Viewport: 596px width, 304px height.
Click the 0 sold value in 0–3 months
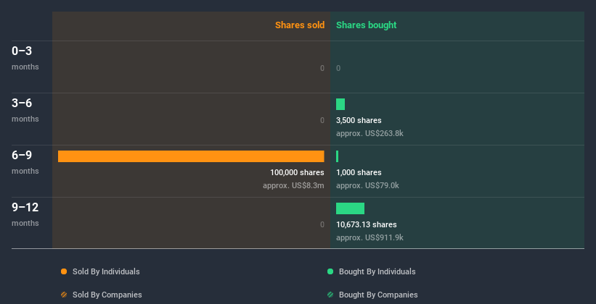pyautogui.click(x=322, y=68)
